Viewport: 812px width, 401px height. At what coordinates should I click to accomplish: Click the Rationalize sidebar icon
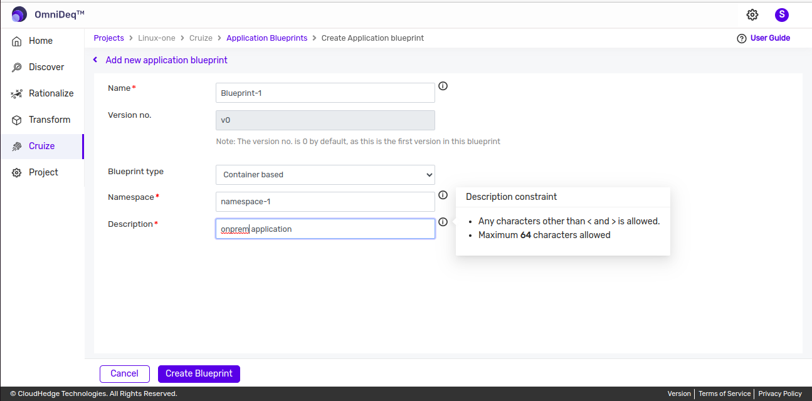tap(17, 93)
